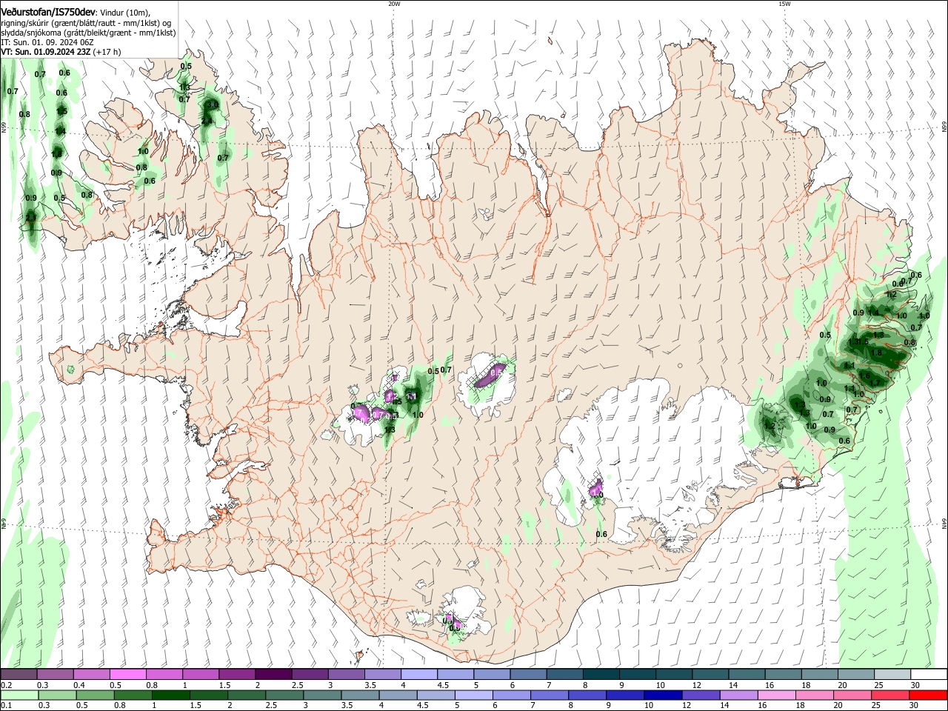Select the bottom-row 0.3 light green swatch
The image size is (948, 711).
point(56,695)
